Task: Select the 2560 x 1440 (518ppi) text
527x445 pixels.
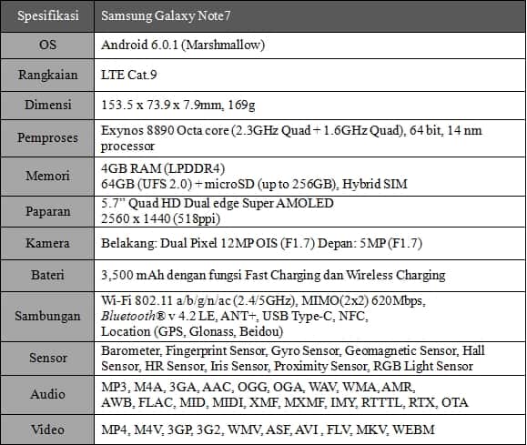Action: (x=161, y=218)
